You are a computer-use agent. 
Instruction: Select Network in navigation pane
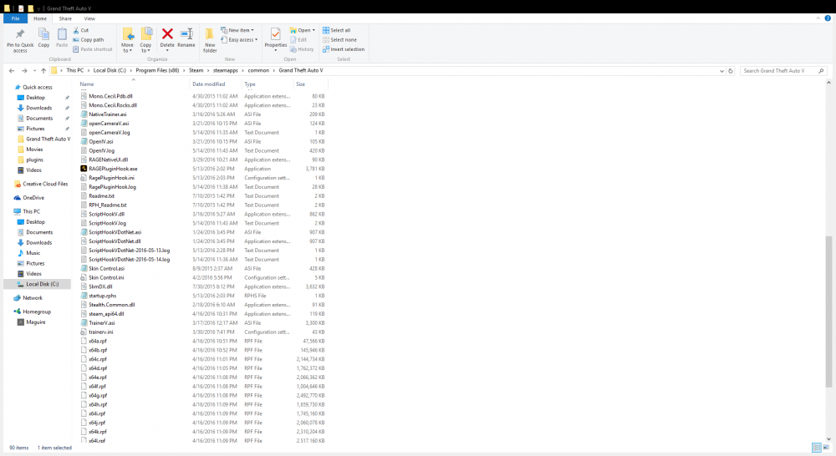[32, 298]
